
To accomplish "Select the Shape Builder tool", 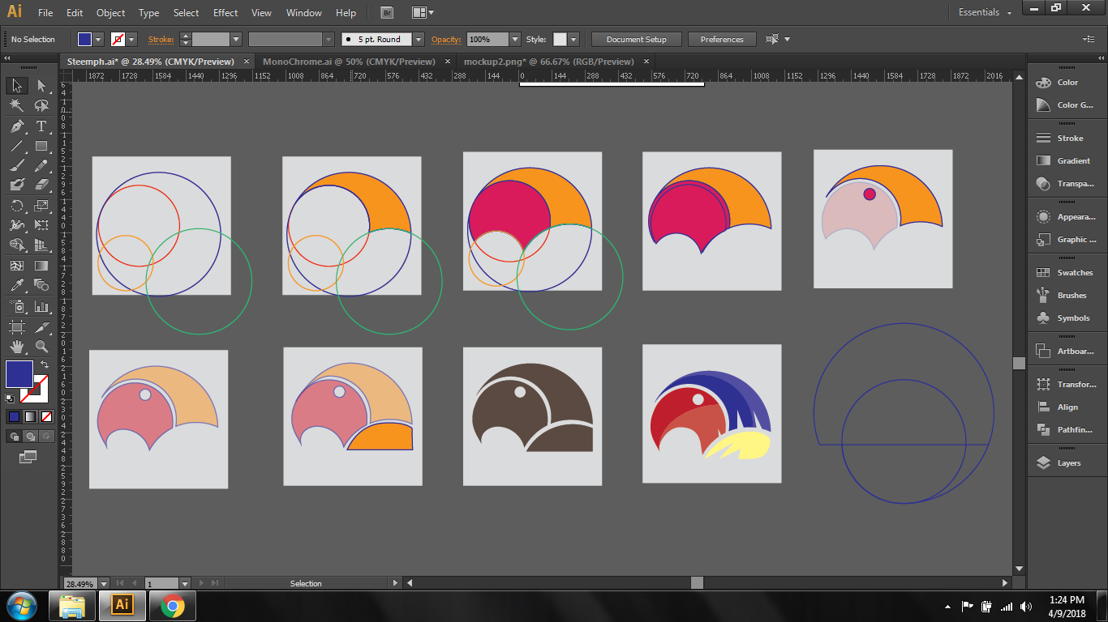I will pyautogui.click(x=16, y=245).
